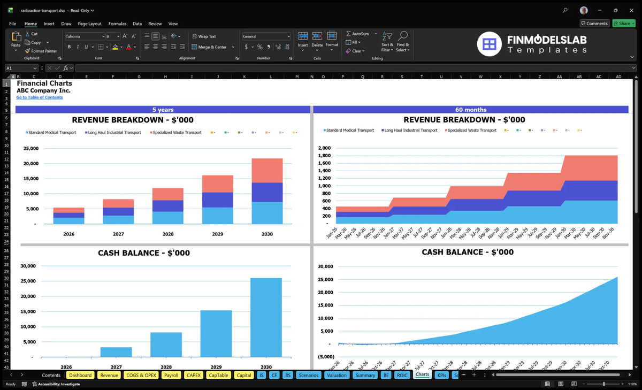Open the Formulas ribbon tab
This screenshot has width=642, height=390.
click(117, 24)
